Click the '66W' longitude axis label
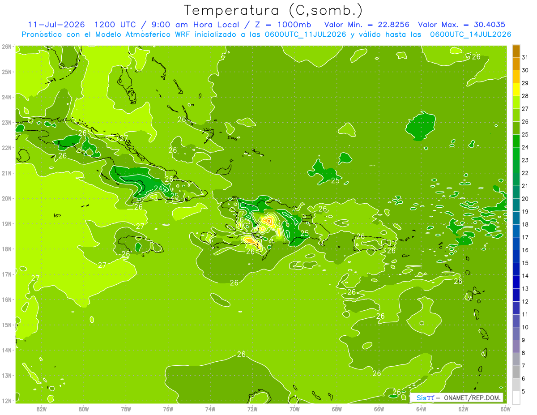The width and height of the screenshot is (537, 415). click(x=379, y=408)
